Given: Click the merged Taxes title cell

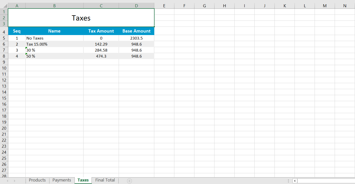Looking at the screenshot, I should click(81, 18).
